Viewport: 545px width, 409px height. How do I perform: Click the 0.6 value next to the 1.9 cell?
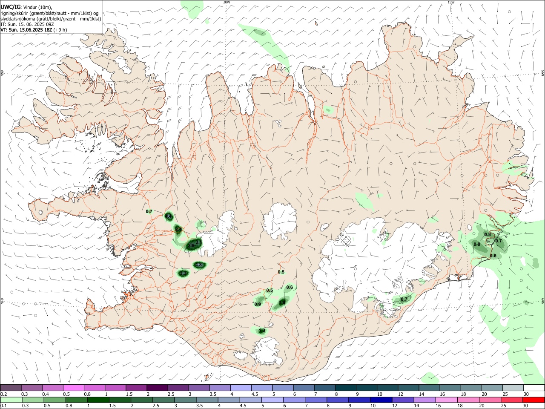point(290,288)
